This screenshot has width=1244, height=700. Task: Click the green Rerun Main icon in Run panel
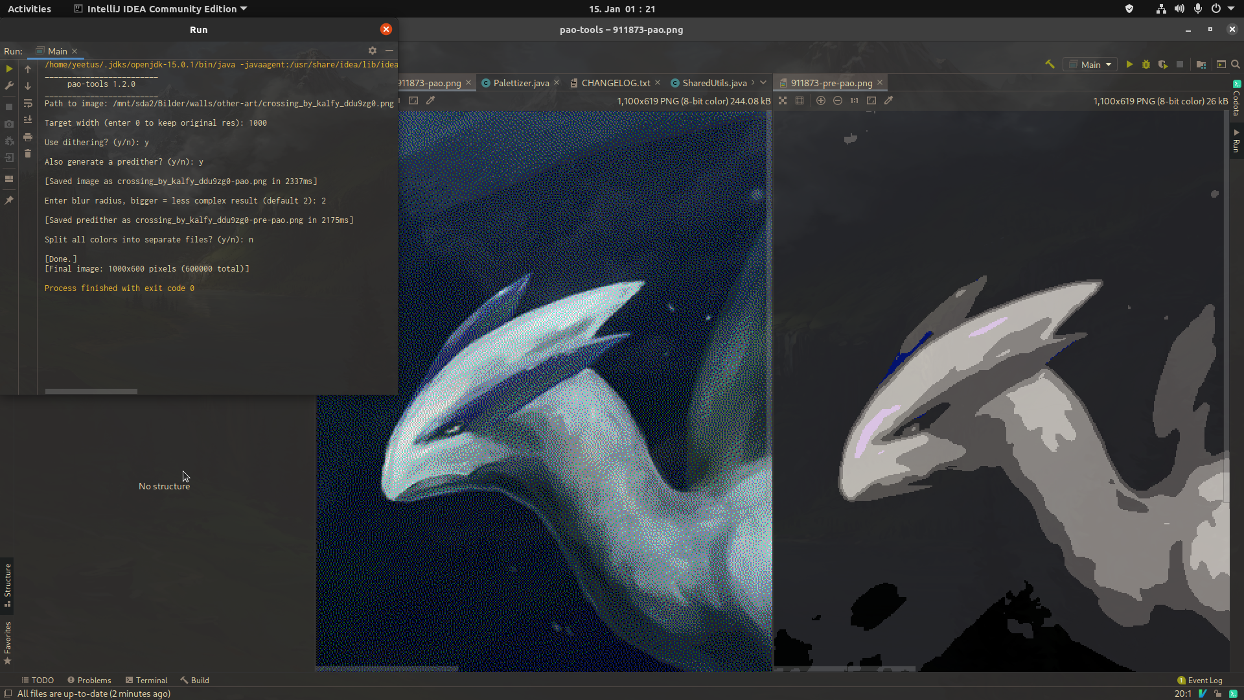9,69
